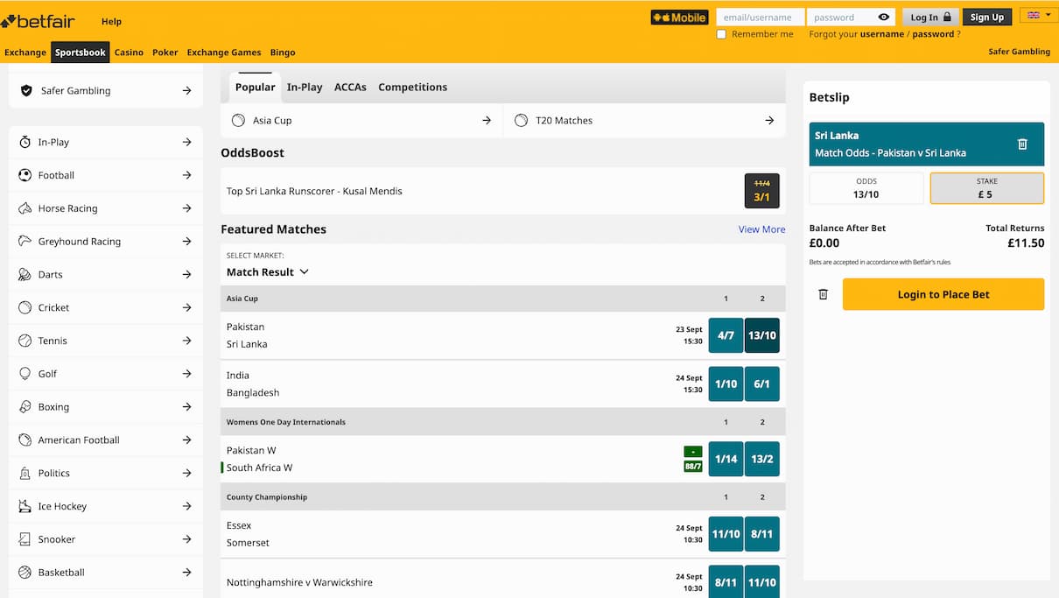
Task: Open the Competitions tab
Action: [412, 87]
